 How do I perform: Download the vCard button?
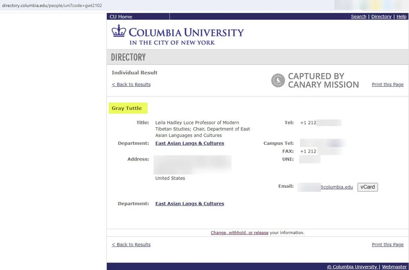click(x=368, y=187)
